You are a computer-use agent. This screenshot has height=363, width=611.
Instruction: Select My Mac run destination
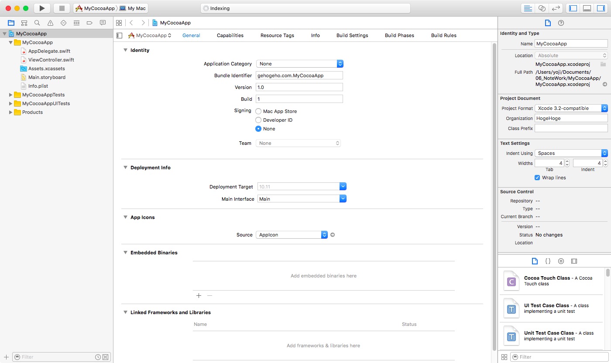click(133, 8)
